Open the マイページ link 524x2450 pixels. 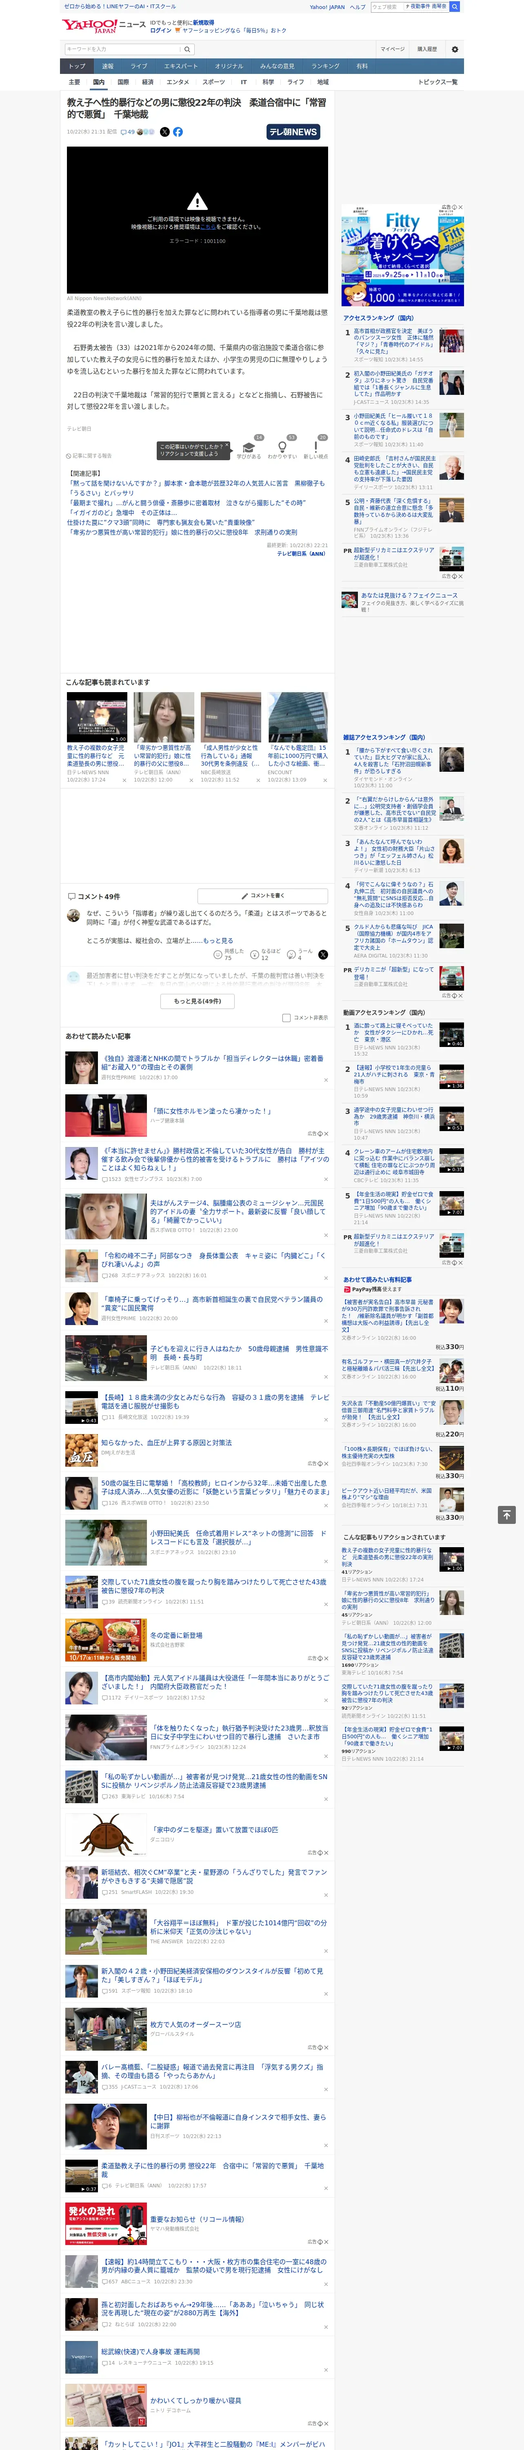(392, 49)
